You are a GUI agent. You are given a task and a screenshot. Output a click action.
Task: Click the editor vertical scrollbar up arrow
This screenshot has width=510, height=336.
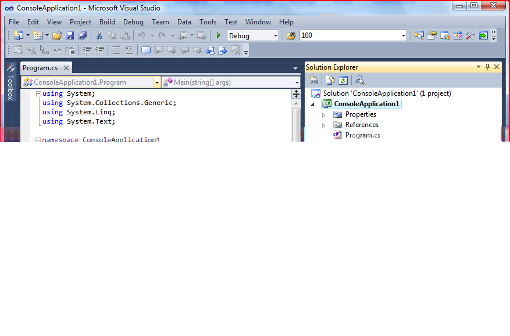296,103
